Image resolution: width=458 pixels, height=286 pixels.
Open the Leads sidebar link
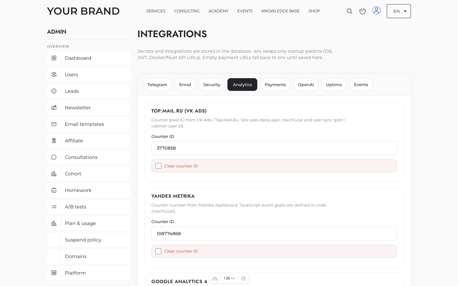point(88,91)
